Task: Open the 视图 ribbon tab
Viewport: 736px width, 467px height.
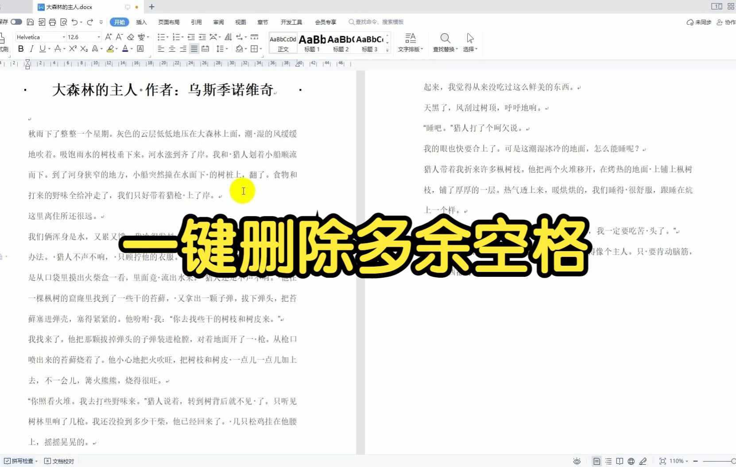Action: pos(240,22)
